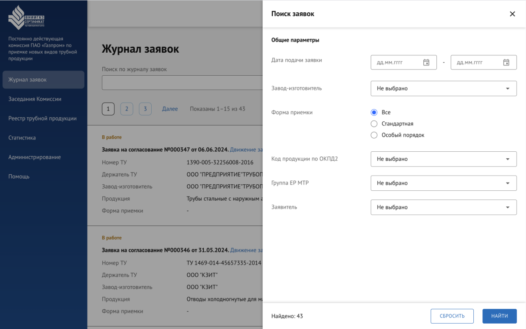The height and width of the screenshot is (329, 526).
Task: Navigate to Администрирование
Action: tap(35, 157)
